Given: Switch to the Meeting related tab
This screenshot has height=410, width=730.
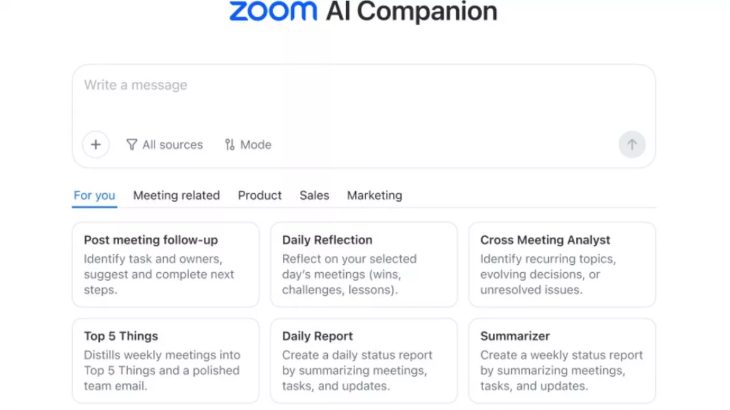Looking at the screenshot, I should pyautogui.click(x=176, y=196).
